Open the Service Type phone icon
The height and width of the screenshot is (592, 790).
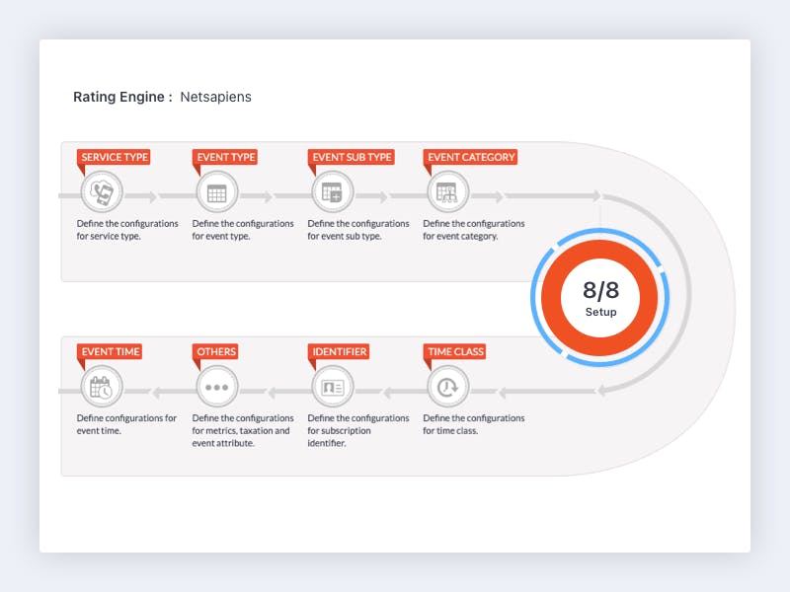(102, 191)
